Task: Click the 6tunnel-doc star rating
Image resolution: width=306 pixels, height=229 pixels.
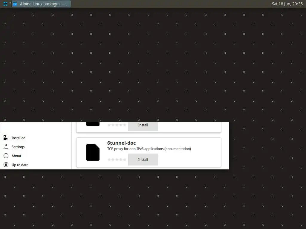Action: [117, 160]
